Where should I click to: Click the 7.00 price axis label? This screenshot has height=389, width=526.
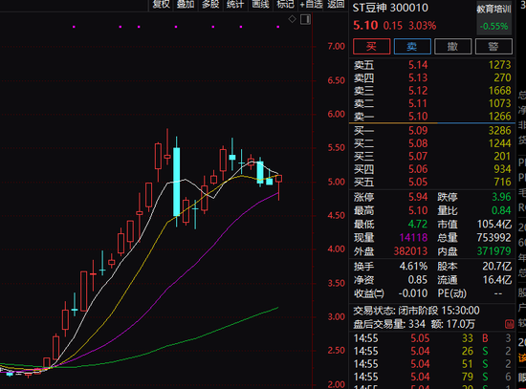tap(336, 46)
